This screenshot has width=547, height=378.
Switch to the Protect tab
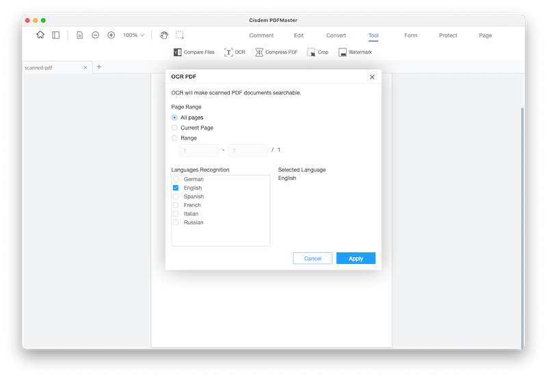click(x=448, y=36)
